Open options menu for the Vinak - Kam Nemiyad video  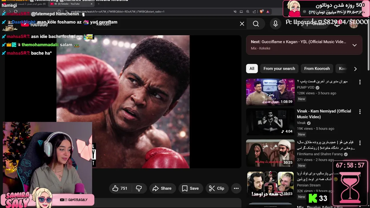(360, 112)
